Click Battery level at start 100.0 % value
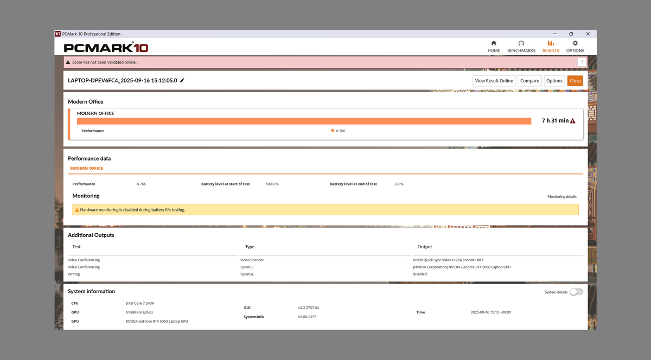651x360 pixels. point(272,184)
